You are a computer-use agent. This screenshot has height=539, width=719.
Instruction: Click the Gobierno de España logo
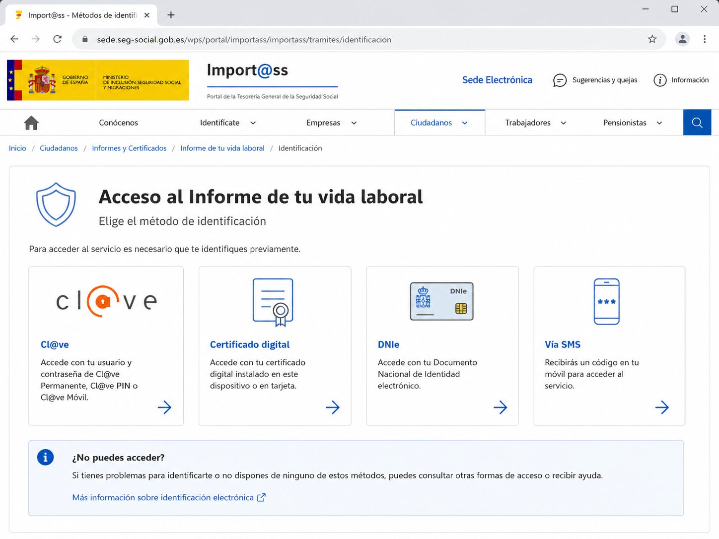tap(98, 80)
